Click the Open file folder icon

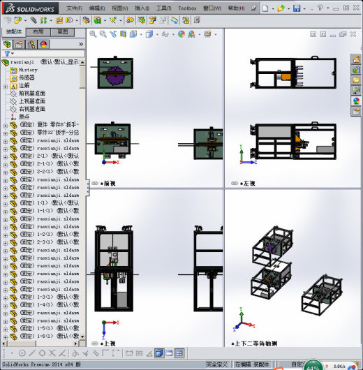click(x=281, y=8)
